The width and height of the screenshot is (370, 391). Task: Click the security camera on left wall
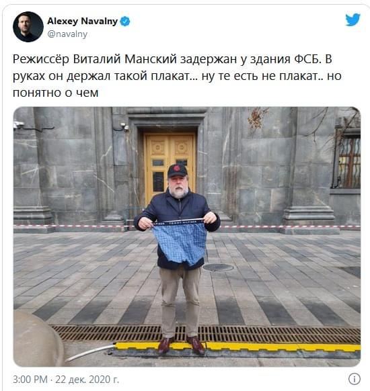[19, 125]
